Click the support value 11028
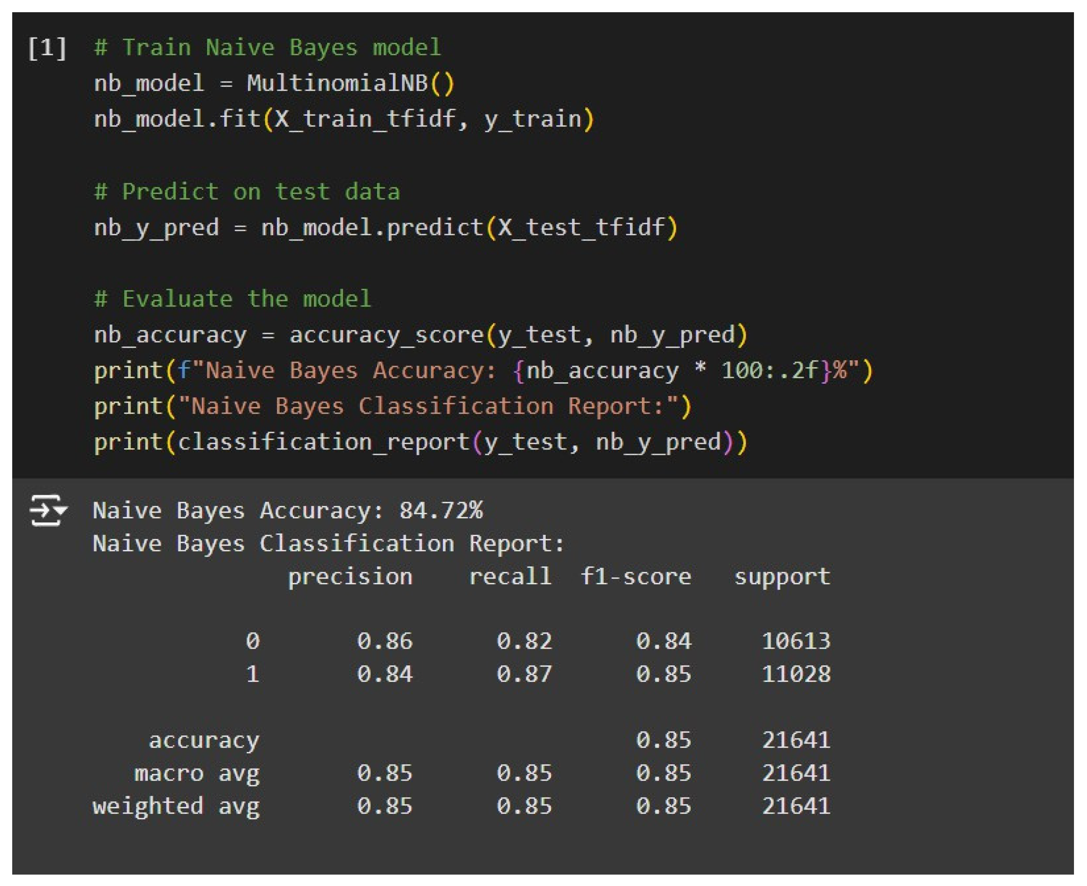Screen dimensions: 1087x886 [x=796, y=674]
